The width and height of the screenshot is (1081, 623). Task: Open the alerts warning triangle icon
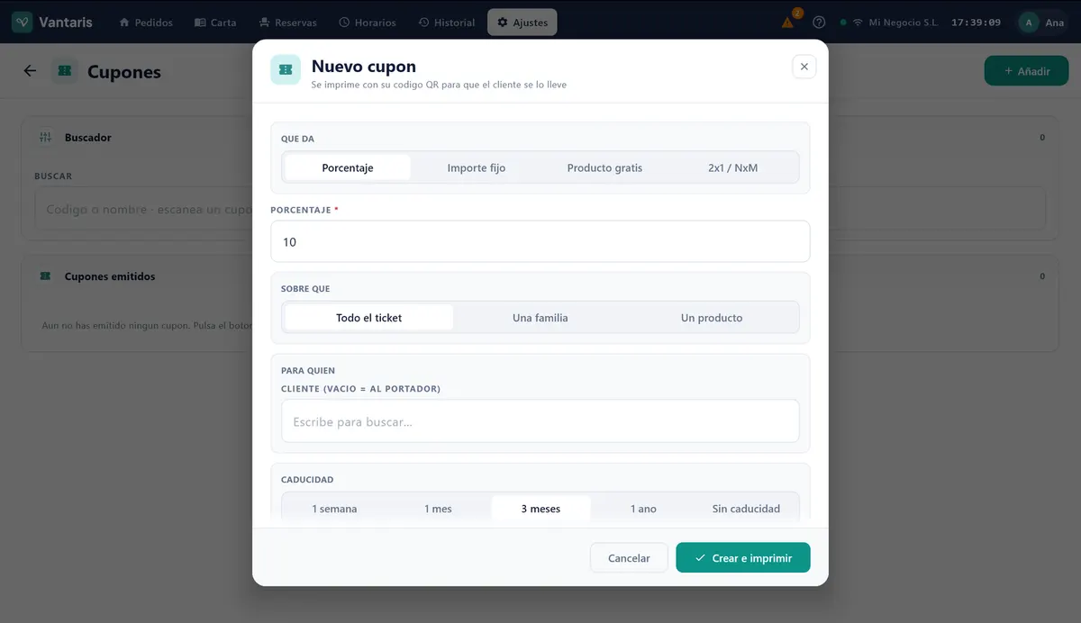tap(788, 23)
